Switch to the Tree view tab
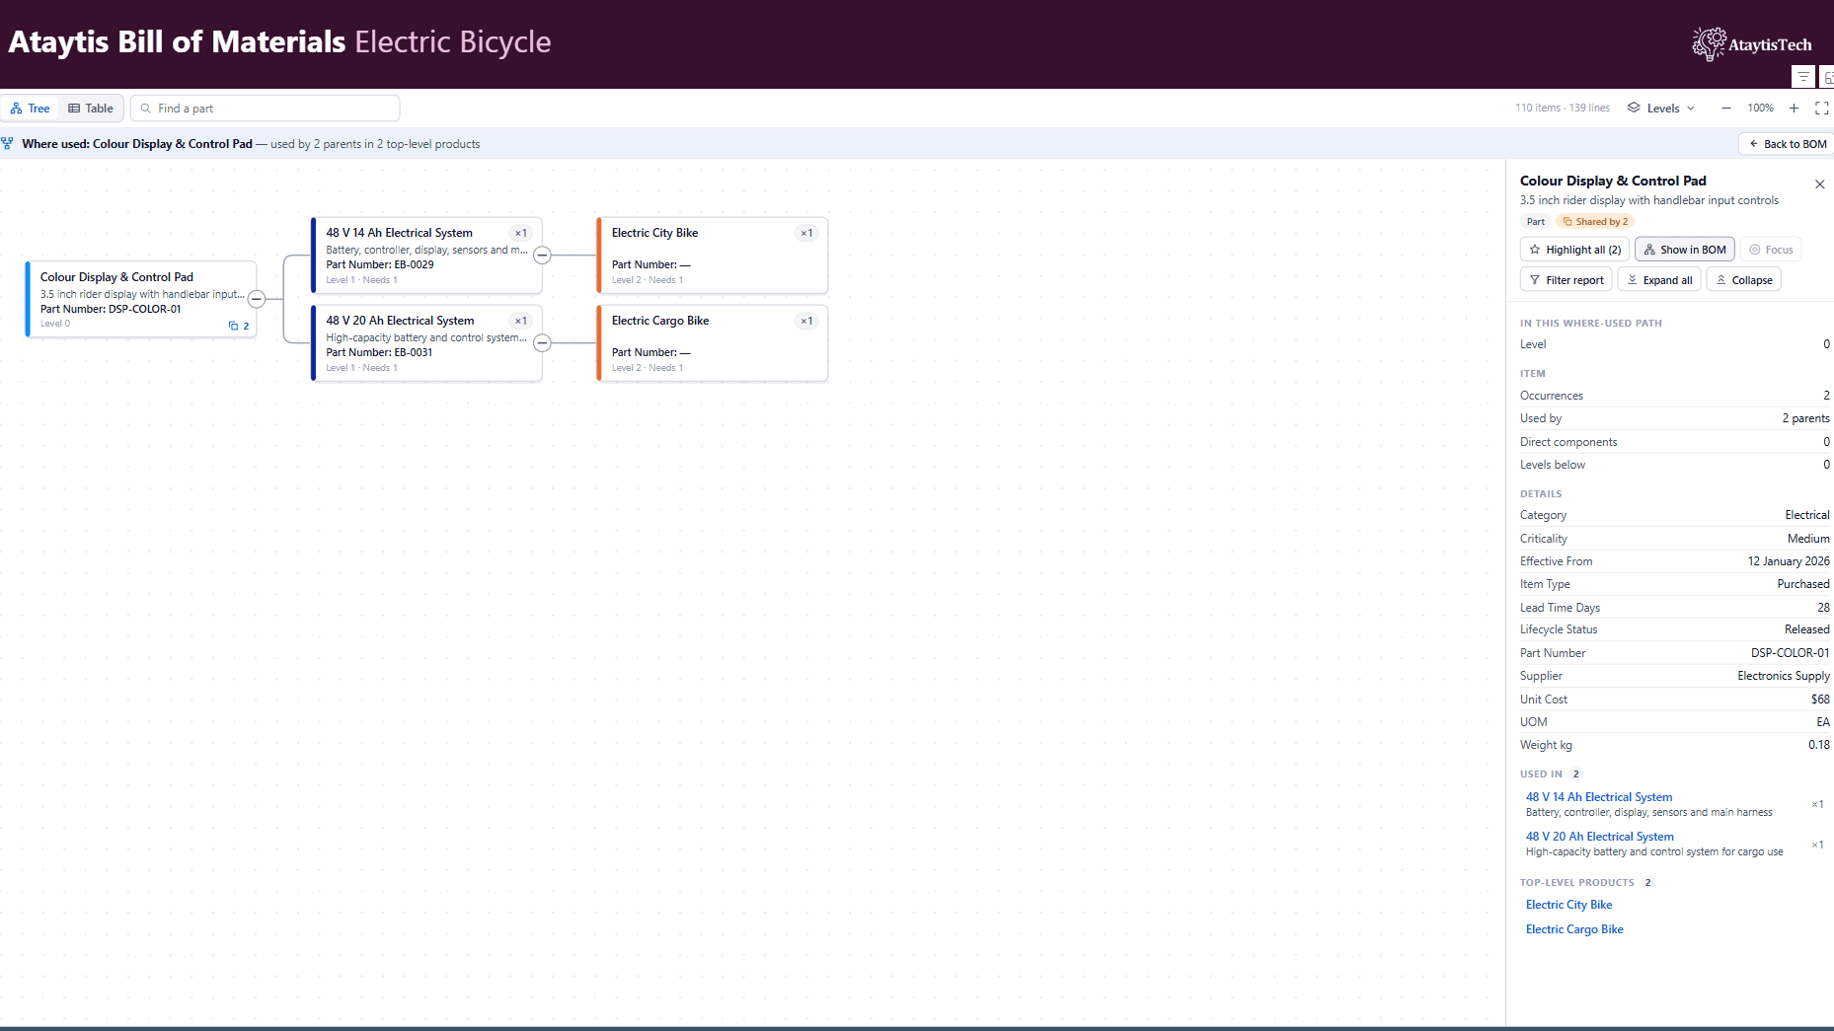 (x=31, y=109)
